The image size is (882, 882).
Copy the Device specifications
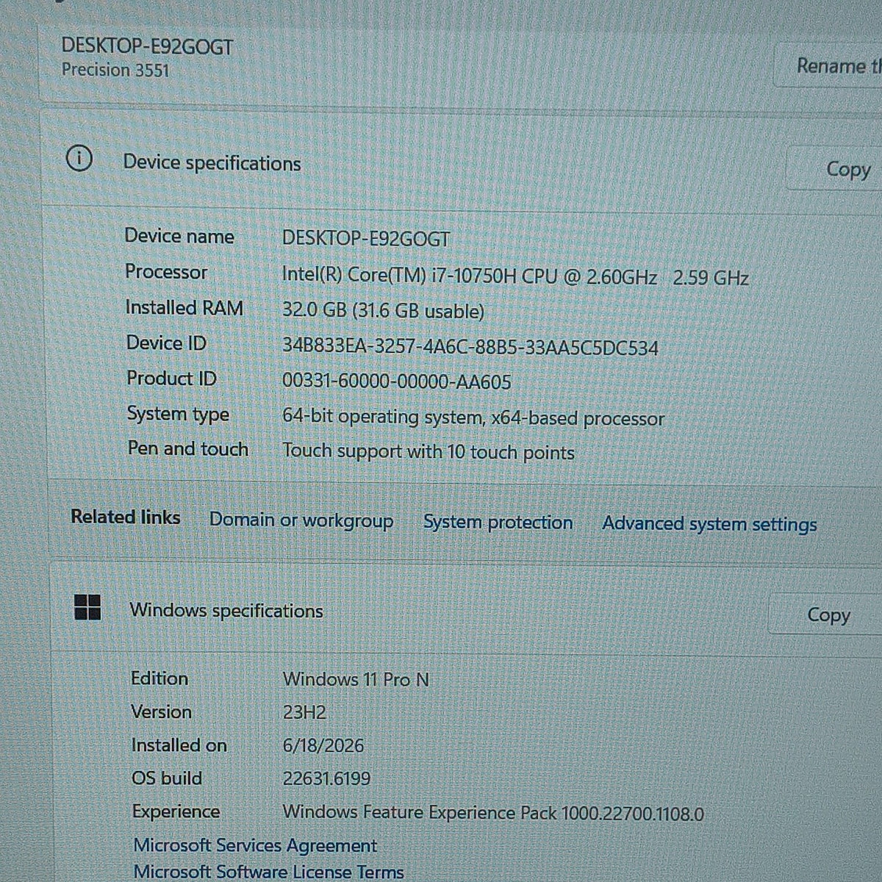coord(847,169)
